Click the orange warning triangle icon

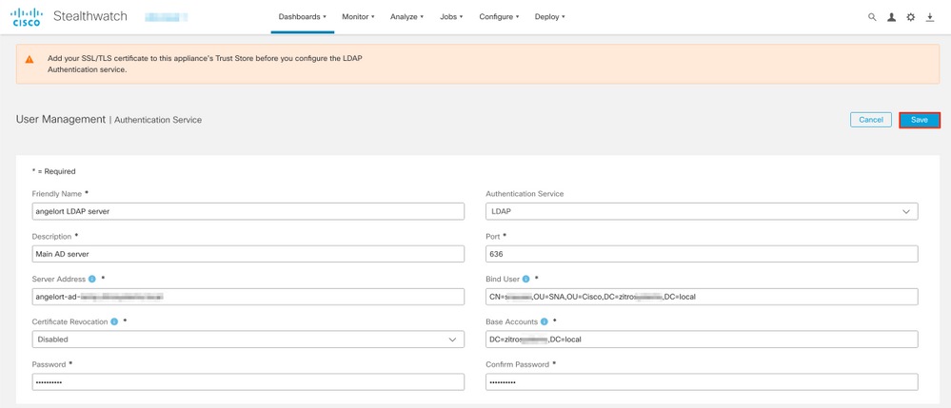[x=30, y=59]
